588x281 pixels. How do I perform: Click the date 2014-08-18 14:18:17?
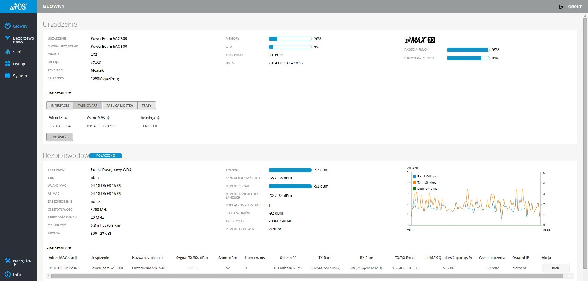point(286,63)
